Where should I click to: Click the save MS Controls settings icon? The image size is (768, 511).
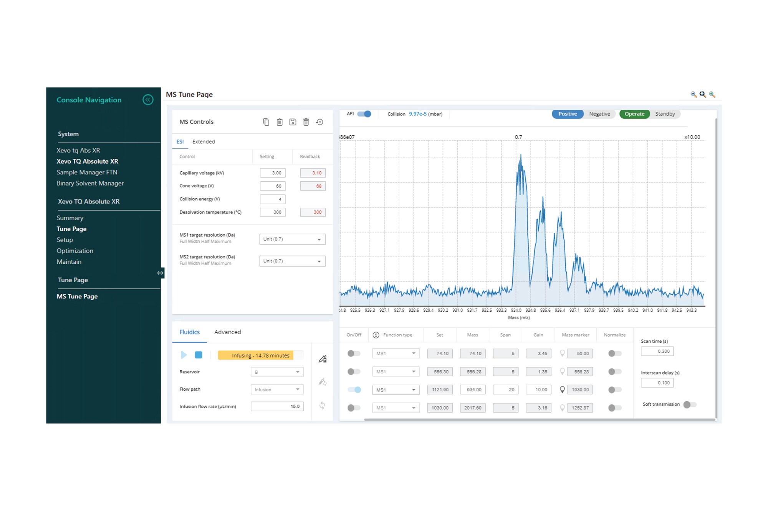click(293, 122)
